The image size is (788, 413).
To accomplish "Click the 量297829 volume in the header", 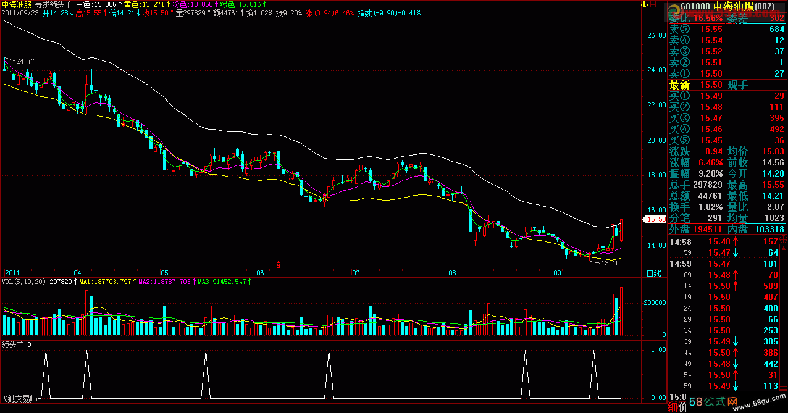I will coord(190,12).
